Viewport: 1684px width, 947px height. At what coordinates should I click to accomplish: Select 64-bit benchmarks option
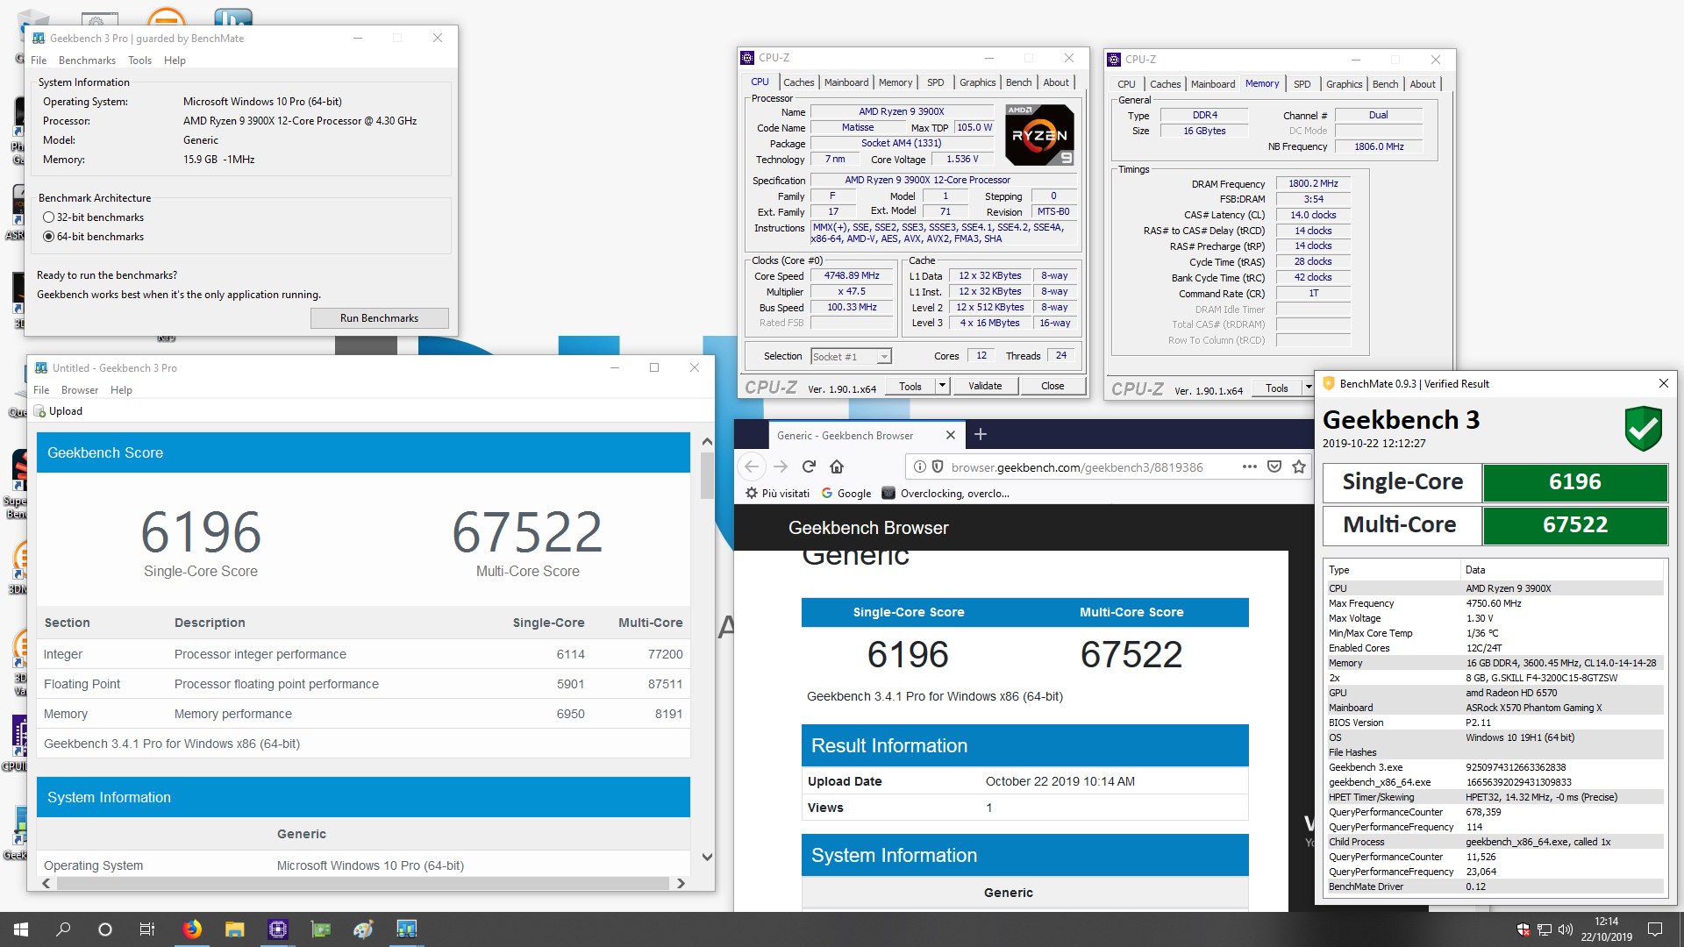tap(49, 237)
